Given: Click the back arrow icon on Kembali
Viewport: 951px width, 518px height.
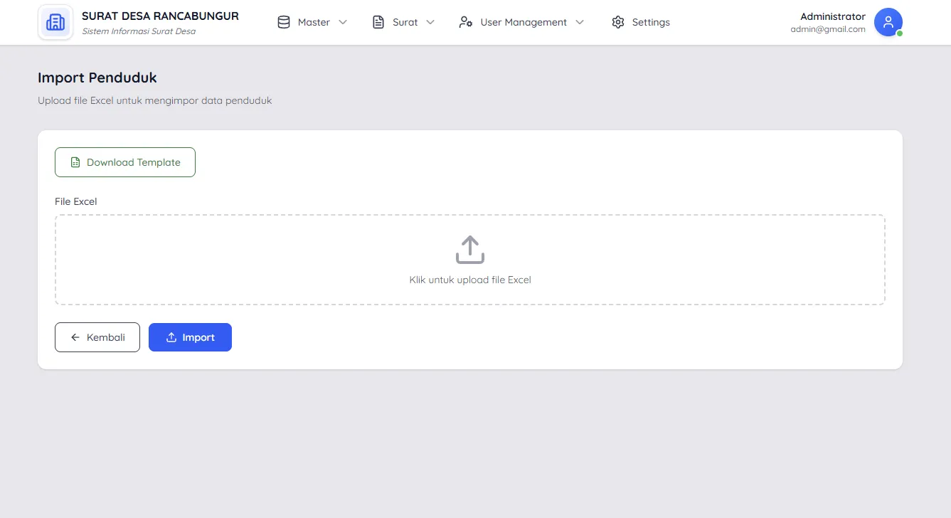Looking at the screenshot, I should click(75, 337).
